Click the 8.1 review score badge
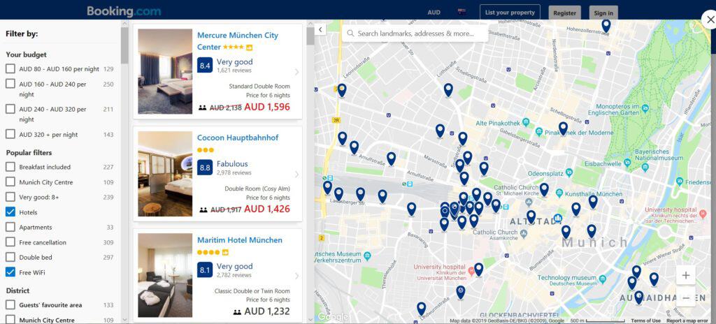Image resolution: width=716 pixels, height=324 pixels. 205,270
